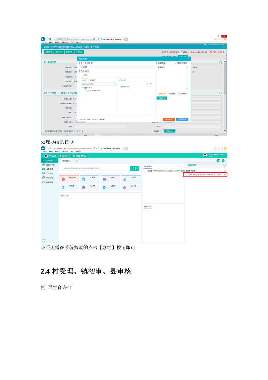The image size is (268, 380).
Task: Open tab dropdown arrow beside 我的桌面
Action: (77, 161)
